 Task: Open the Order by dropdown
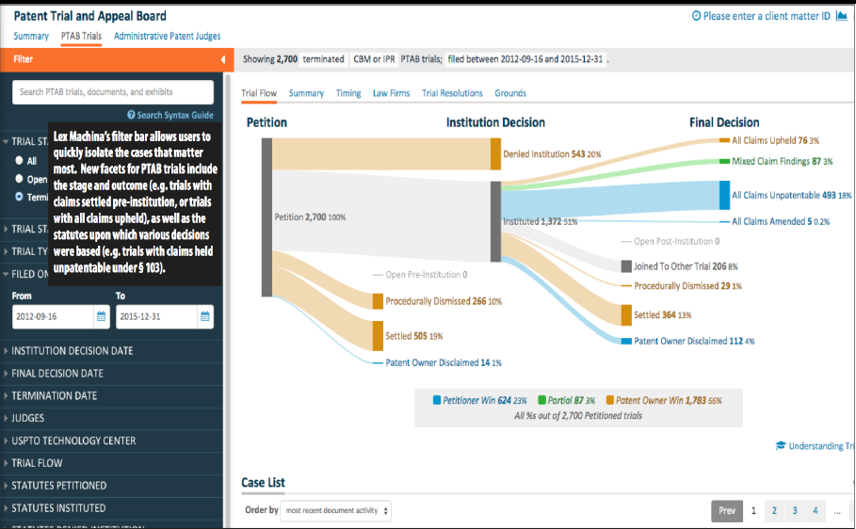pyautogui.click(x=336, y=510)
